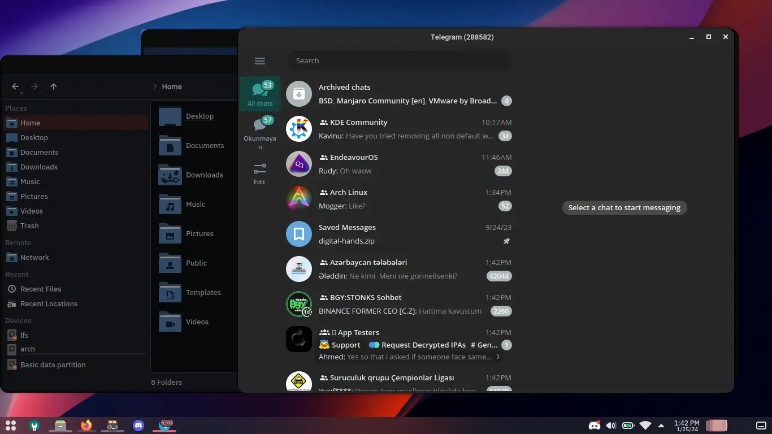Image resolution: width=772 pixels, height=434 pixels.
Task: Open Recent Locations in the sidebar
Action: click(76, 303)
